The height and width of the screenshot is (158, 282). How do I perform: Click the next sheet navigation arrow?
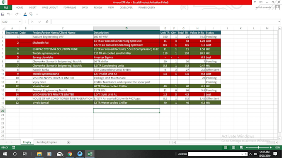pyautogui.click(x=12, y=142)
